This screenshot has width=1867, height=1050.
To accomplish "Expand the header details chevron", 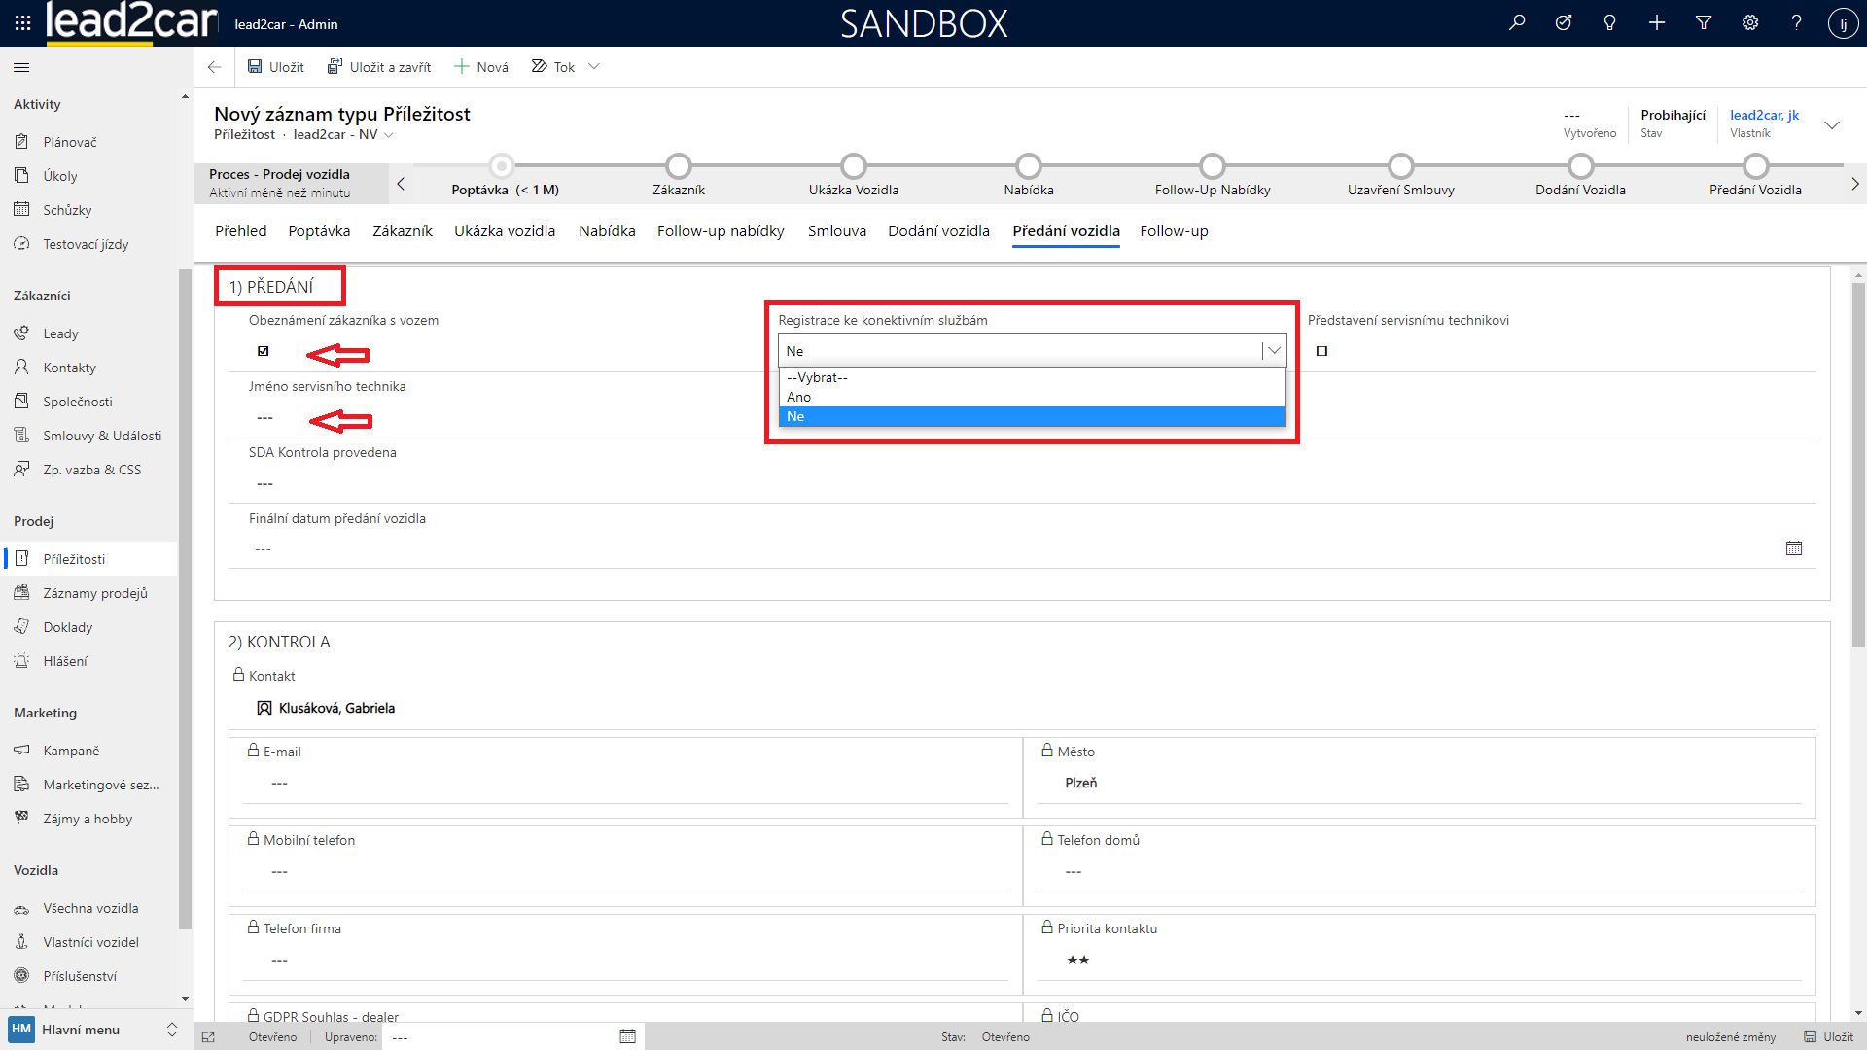I will 1832,124.
